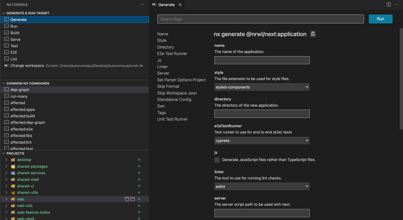The image size is (403, 220).
Task: Jump to Skip Format in flag list
Action: click(168, 87)
